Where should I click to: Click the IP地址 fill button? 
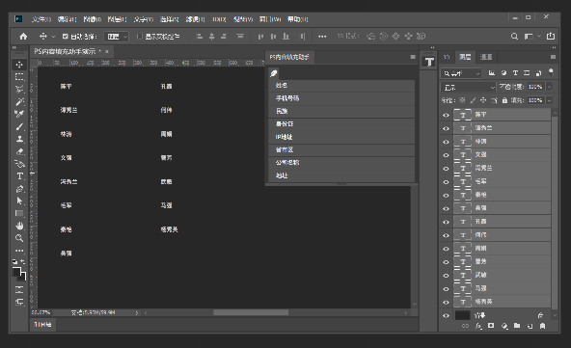coord(341,137)
